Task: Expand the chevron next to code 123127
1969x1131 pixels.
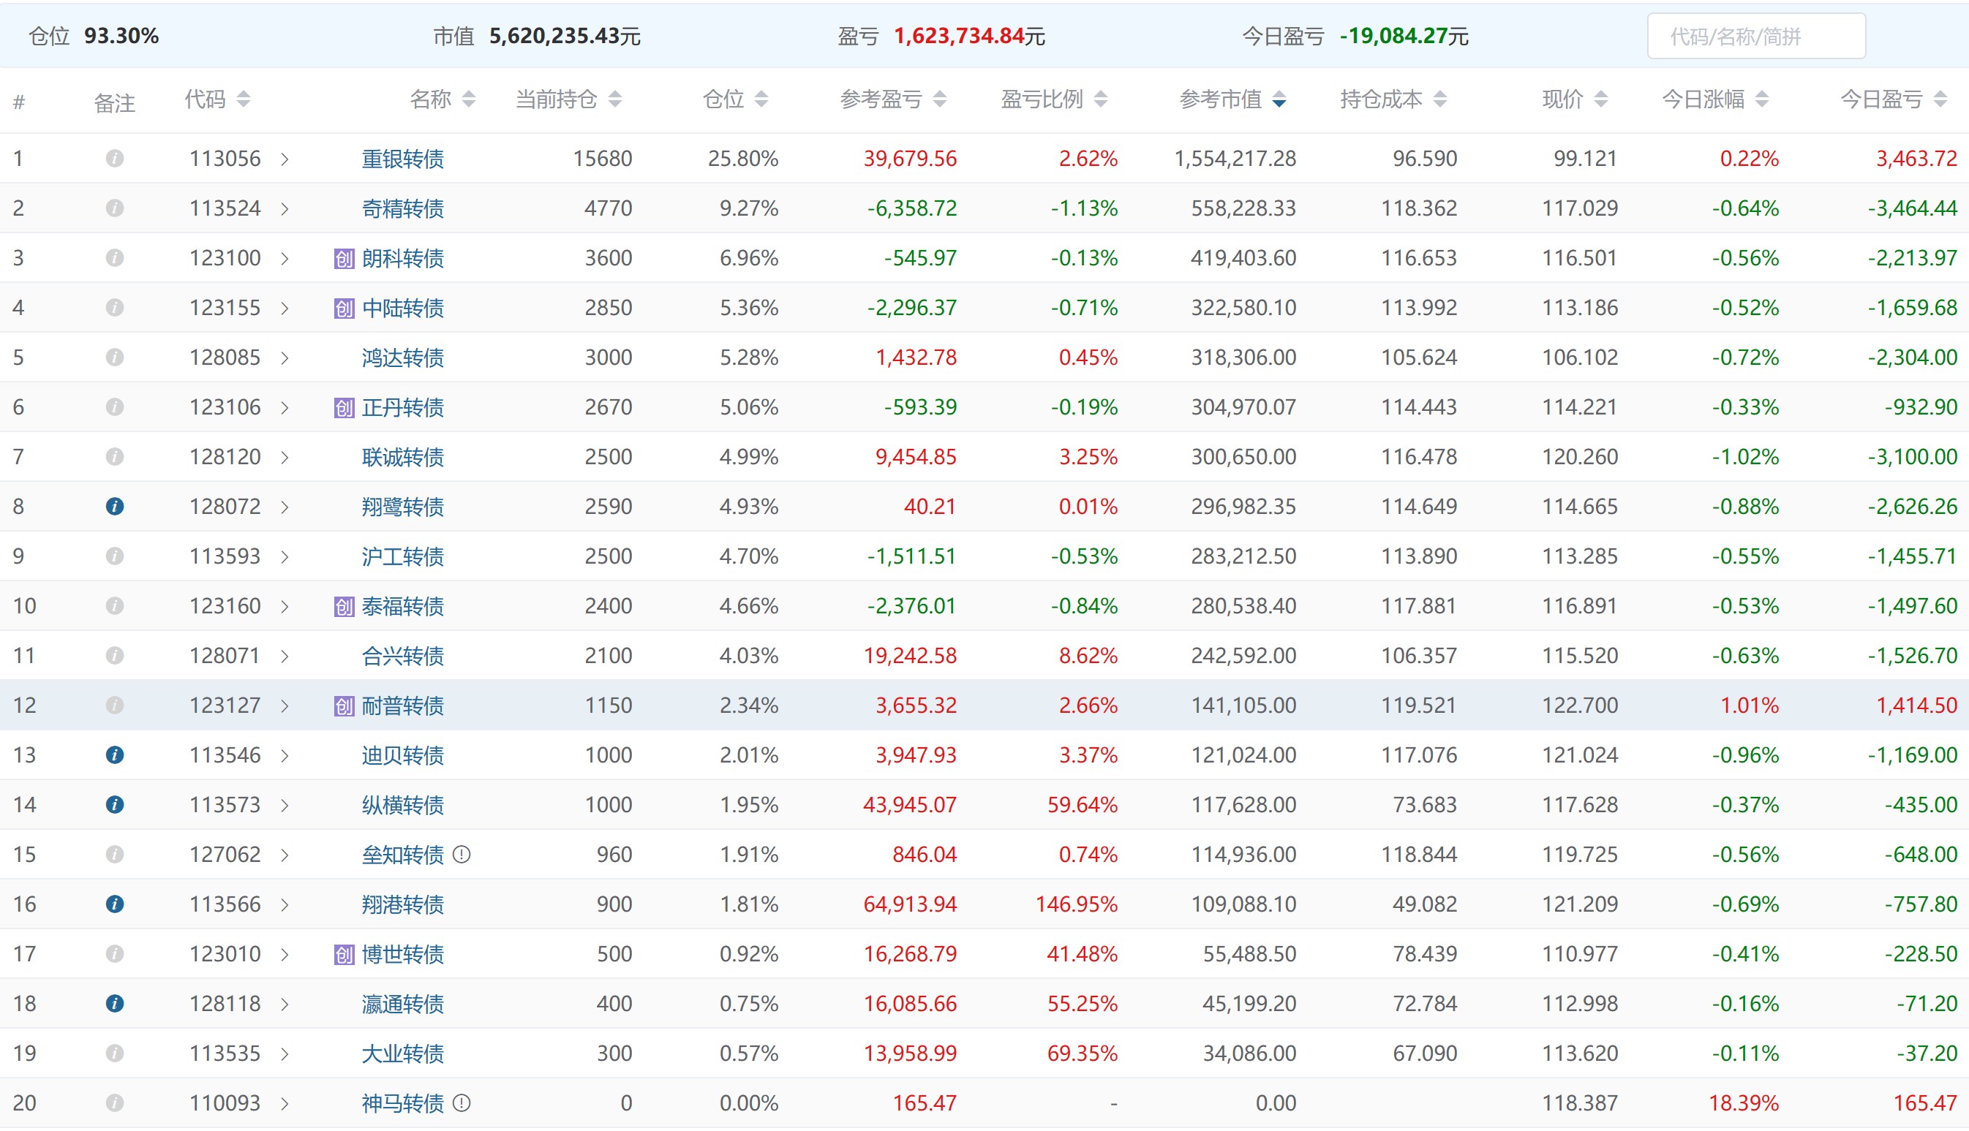Action: click(285, 706)
